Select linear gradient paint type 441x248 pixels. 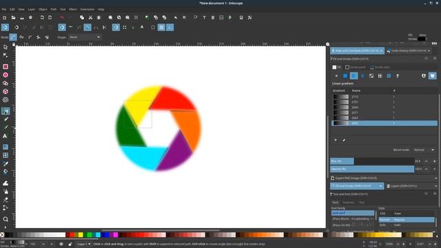[x=353, y=76]
